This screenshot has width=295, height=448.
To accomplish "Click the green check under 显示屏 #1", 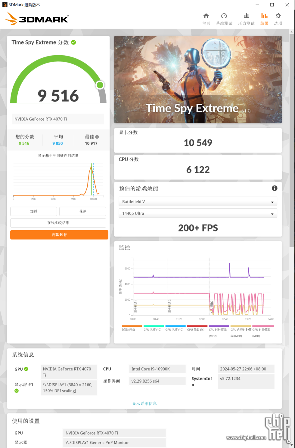I will pos(17,391).
